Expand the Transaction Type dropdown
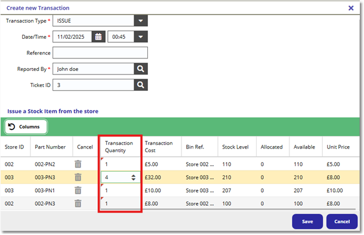Viewport: 364px width, 235px height. pyautogui.click(x=141, y=21)
